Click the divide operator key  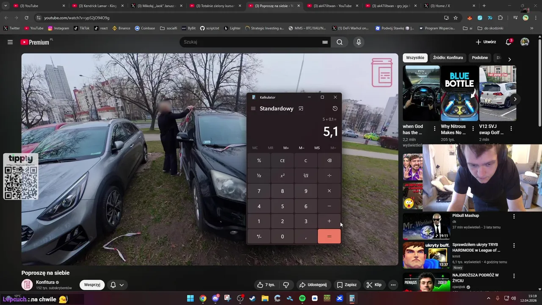[329, 175]
